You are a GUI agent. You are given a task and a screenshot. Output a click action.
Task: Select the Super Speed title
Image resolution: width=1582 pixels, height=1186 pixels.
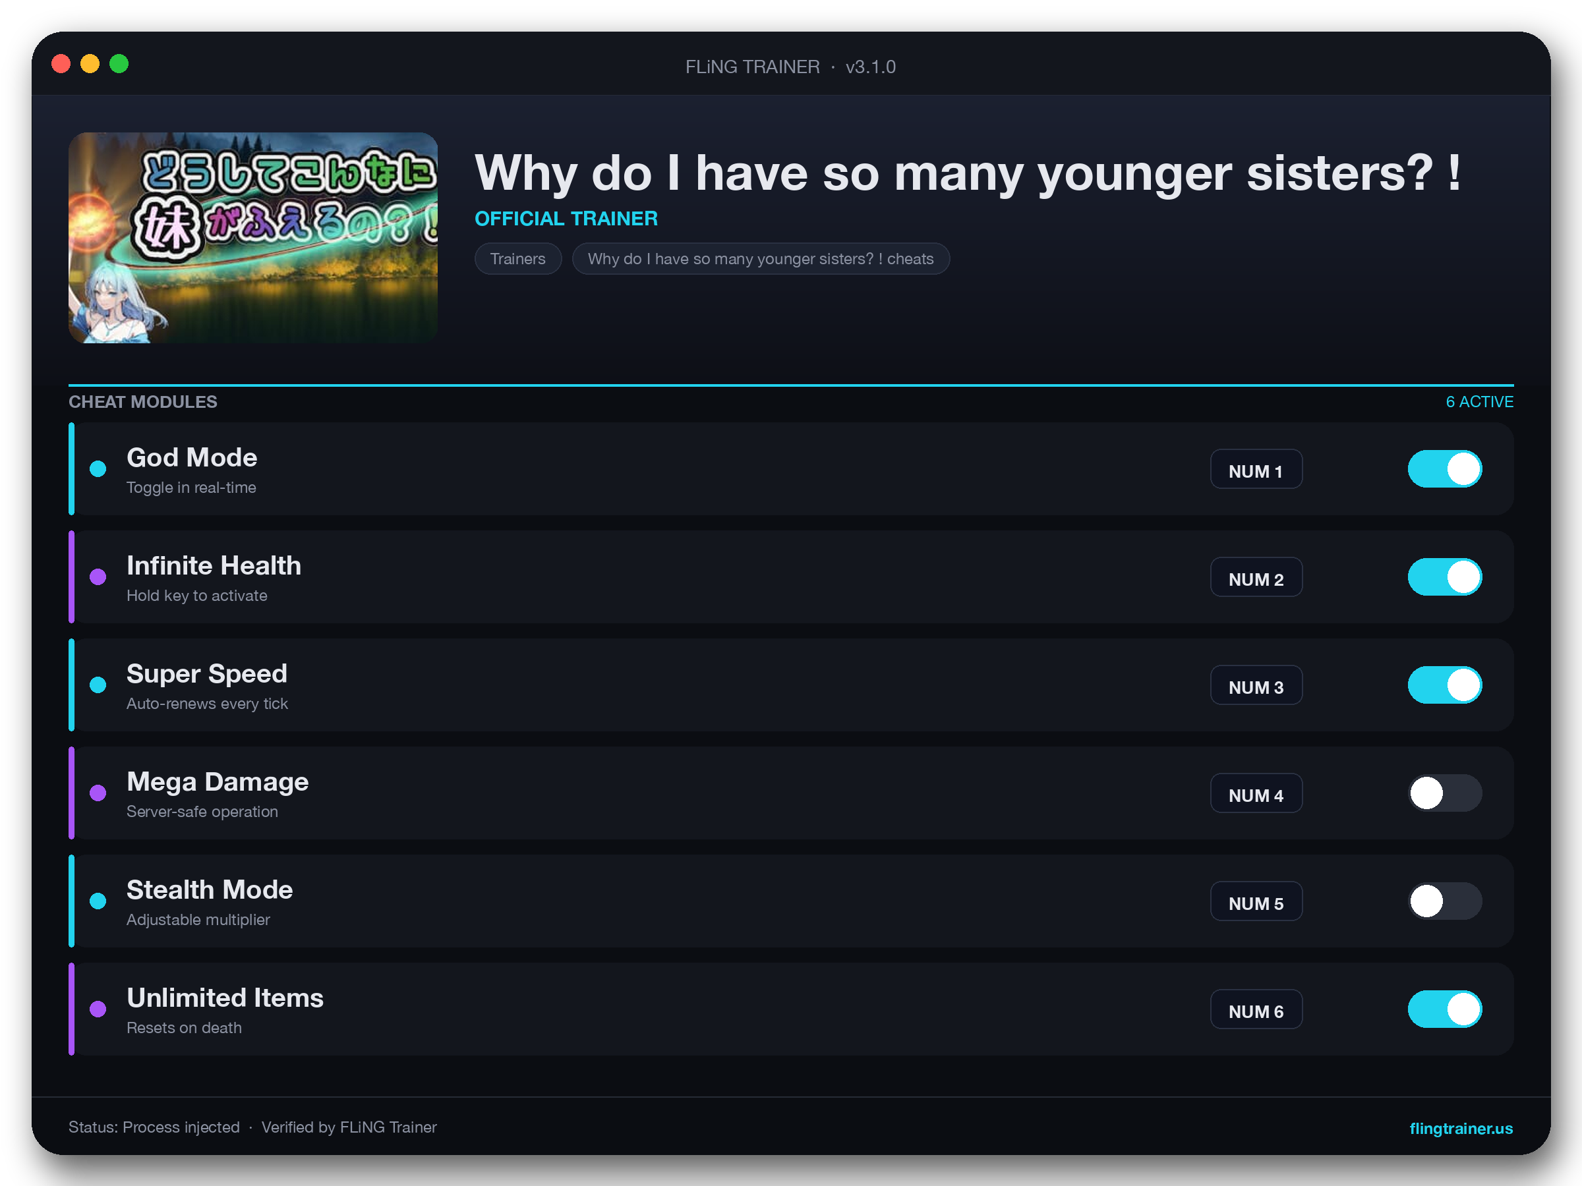tap(207, 674)
